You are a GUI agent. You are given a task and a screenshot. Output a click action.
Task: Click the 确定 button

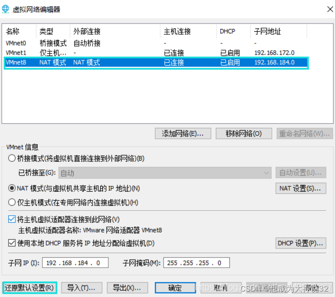[176, 288]
